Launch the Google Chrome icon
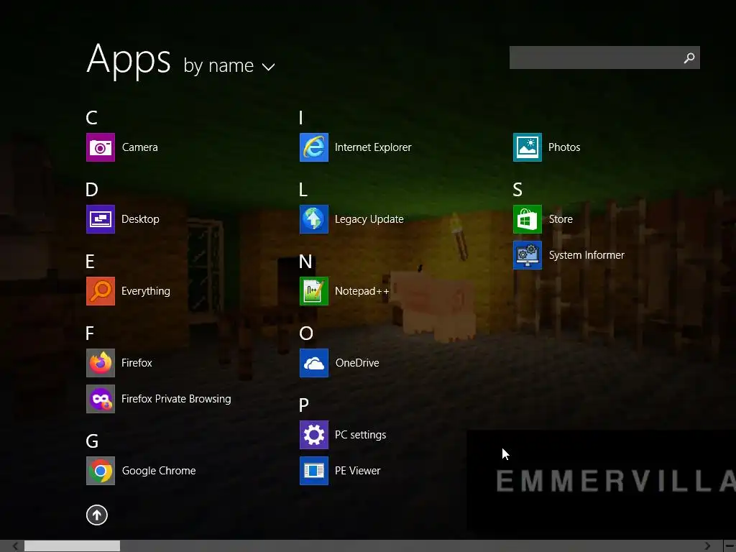 [101, 471]
